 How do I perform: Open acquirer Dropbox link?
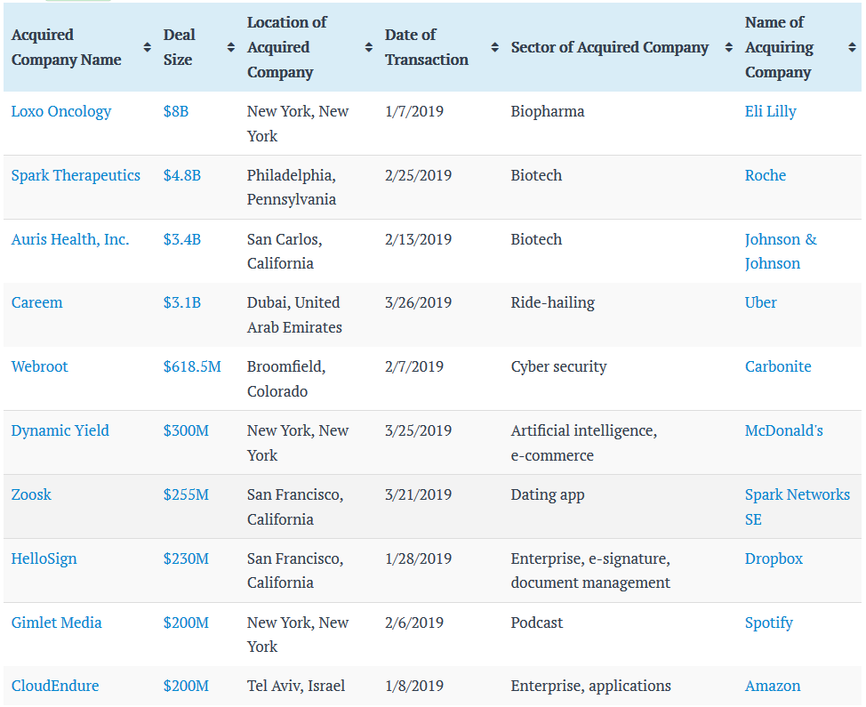click(774, 558)
